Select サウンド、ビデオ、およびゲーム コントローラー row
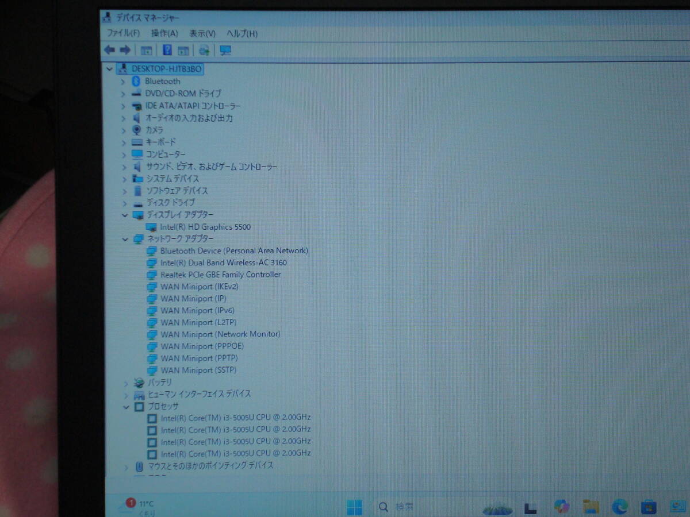The width and height of the screenshot is (690, 517). 211,167
